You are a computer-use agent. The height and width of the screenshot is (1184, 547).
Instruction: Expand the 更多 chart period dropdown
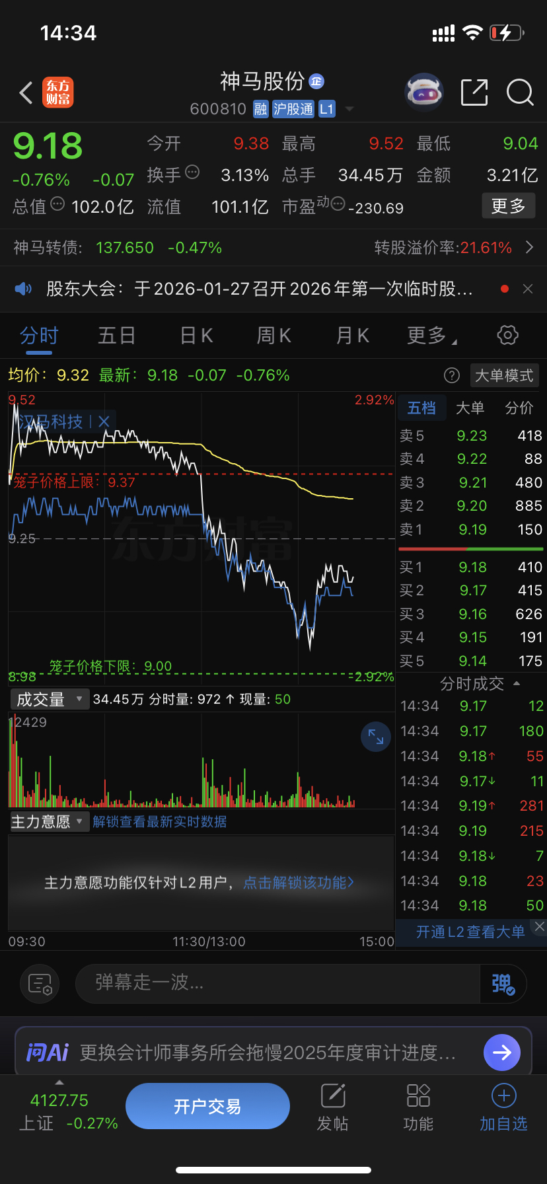(432, 336)
